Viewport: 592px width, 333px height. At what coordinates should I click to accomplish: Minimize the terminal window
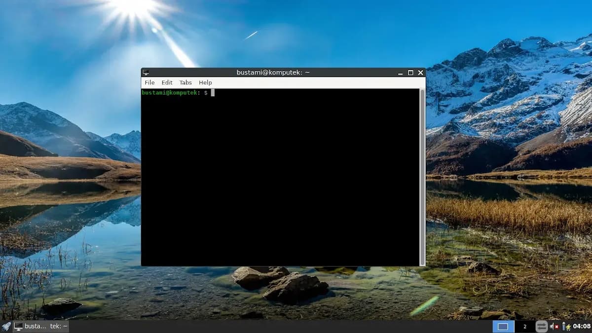click(401, 73)
